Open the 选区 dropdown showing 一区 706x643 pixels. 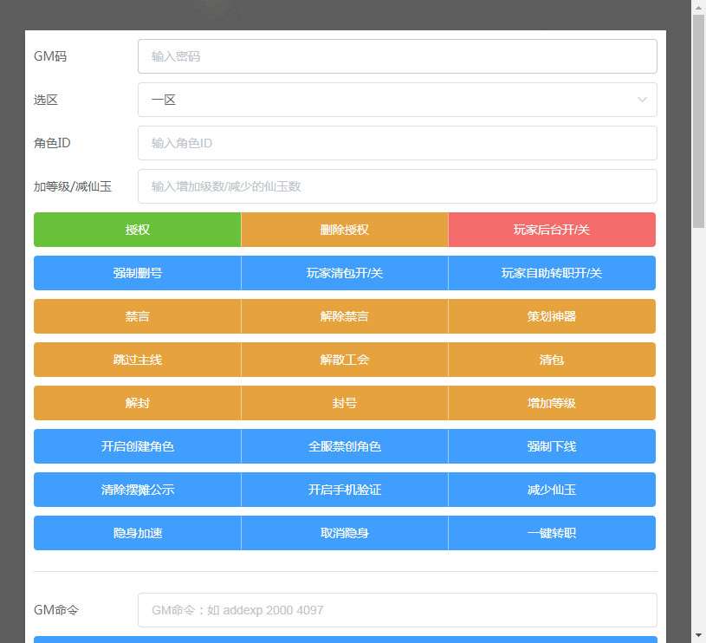click(396, 100)
